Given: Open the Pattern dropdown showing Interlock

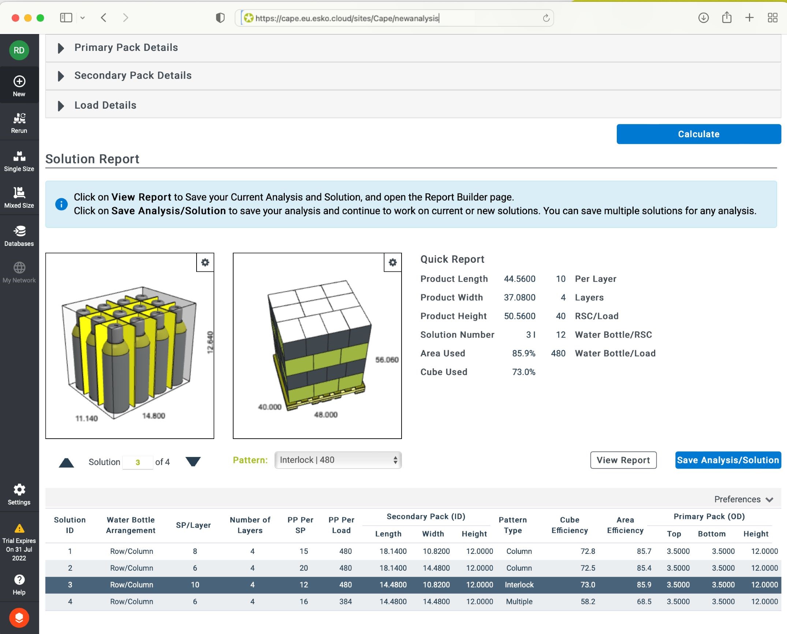Looking at the screenshot, I should 337,460.
